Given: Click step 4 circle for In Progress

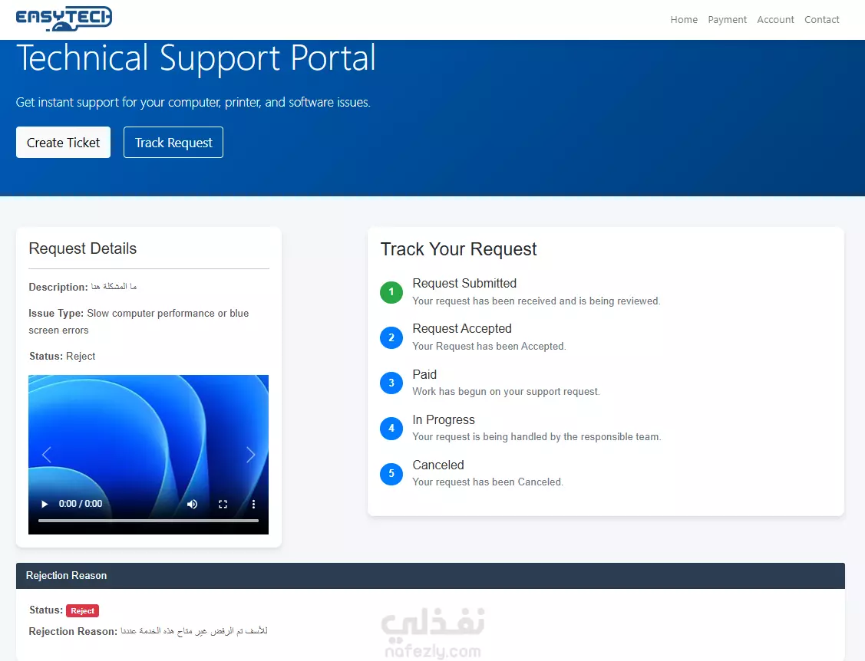Looking at the screenshot, I should [391, 428].
